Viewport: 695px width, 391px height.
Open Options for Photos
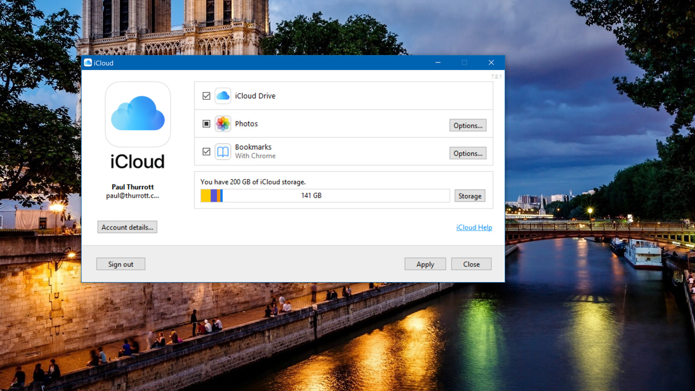tap(467, 125)
